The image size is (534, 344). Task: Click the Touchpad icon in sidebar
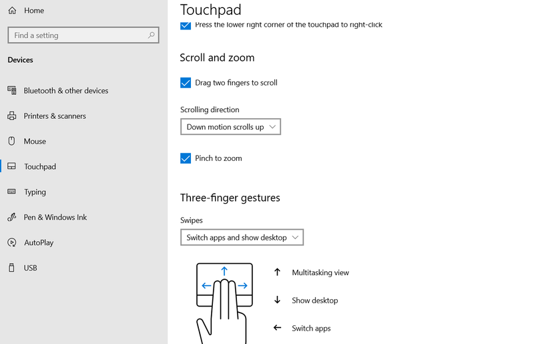click(12, 166)
